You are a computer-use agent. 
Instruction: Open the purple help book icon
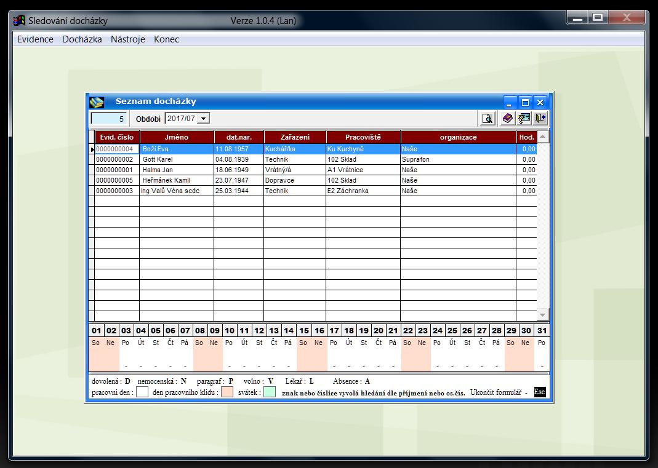coord(508,119)
